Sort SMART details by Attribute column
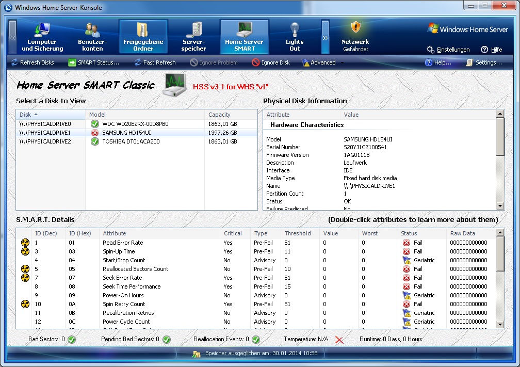Image resolution: width=520 pixels, height=367 pixels. (160, 233)
